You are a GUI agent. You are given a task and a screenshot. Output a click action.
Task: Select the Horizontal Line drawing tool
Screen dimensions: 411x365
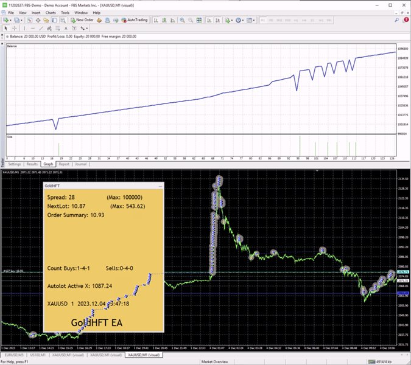(x=33, y=28)
